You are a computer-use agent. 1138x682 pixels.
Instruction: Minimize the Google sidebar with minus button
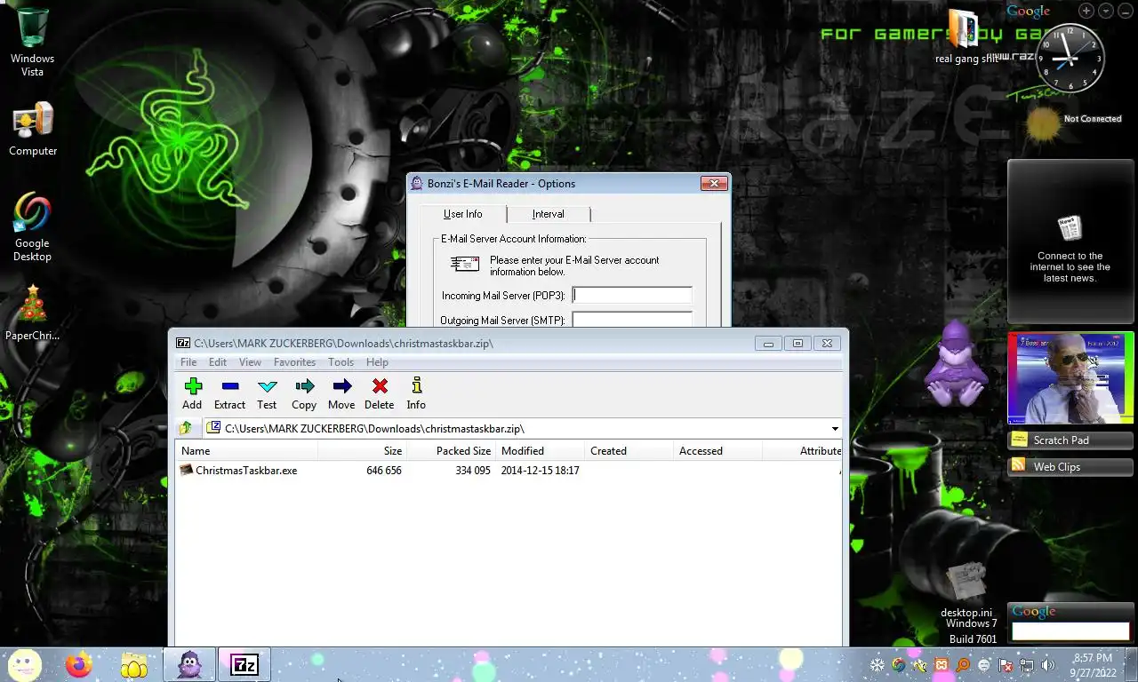tap(1125, 11)
